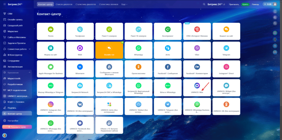Click the green Купить button
Image resolution: width=282 pixels, height=140 pixels.
pos(245,4)
